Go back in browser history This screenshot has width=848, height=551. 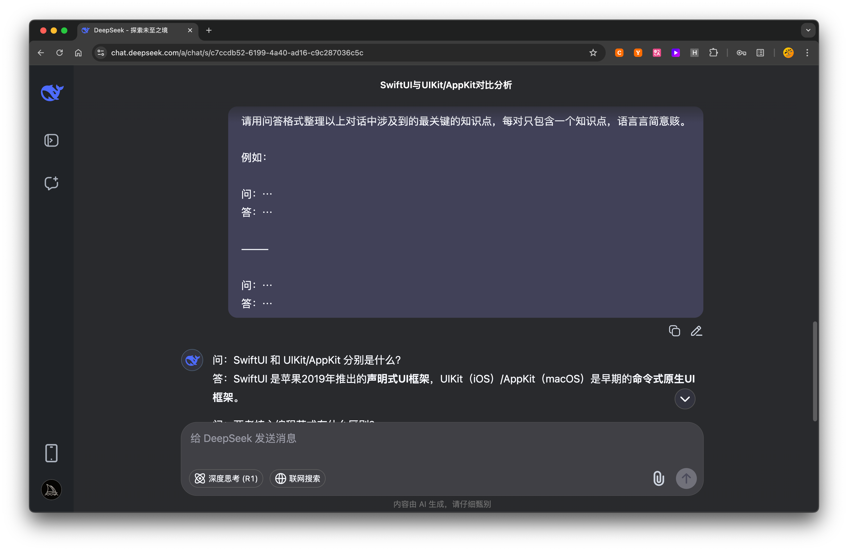(x=41, y=53)
